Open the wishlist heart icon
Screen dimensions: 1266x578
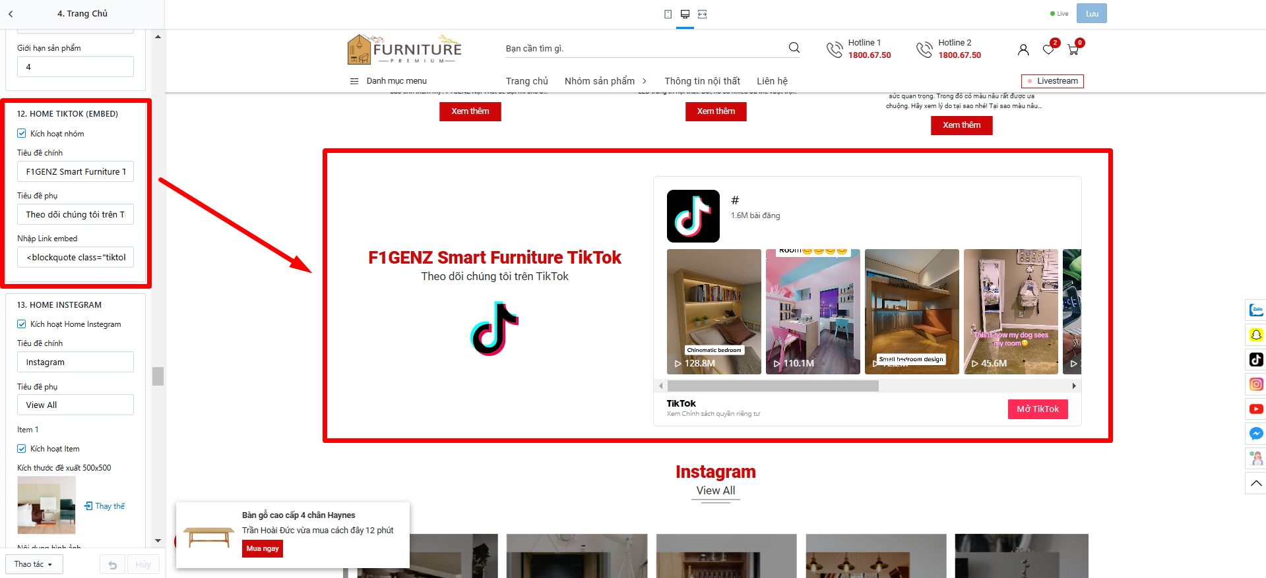click(1048, 49)
